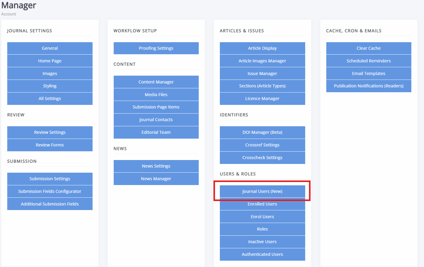Open Review Settings
Viewport: 424px width, 267px height.
(x=50, y=132)
